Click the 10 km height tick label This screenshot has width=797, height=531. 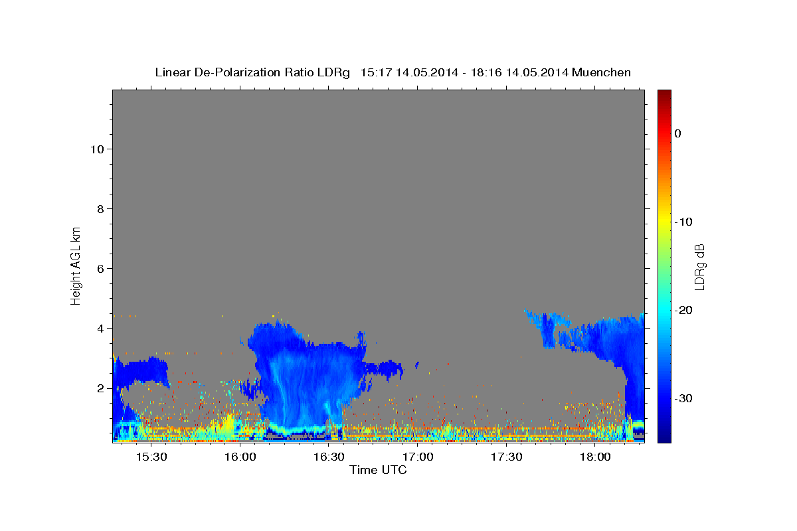coord(96,149)
